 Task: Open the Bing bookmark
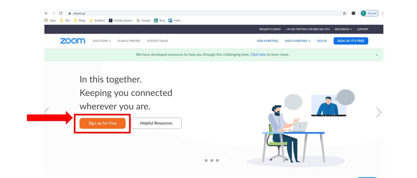tap(160, 21)
